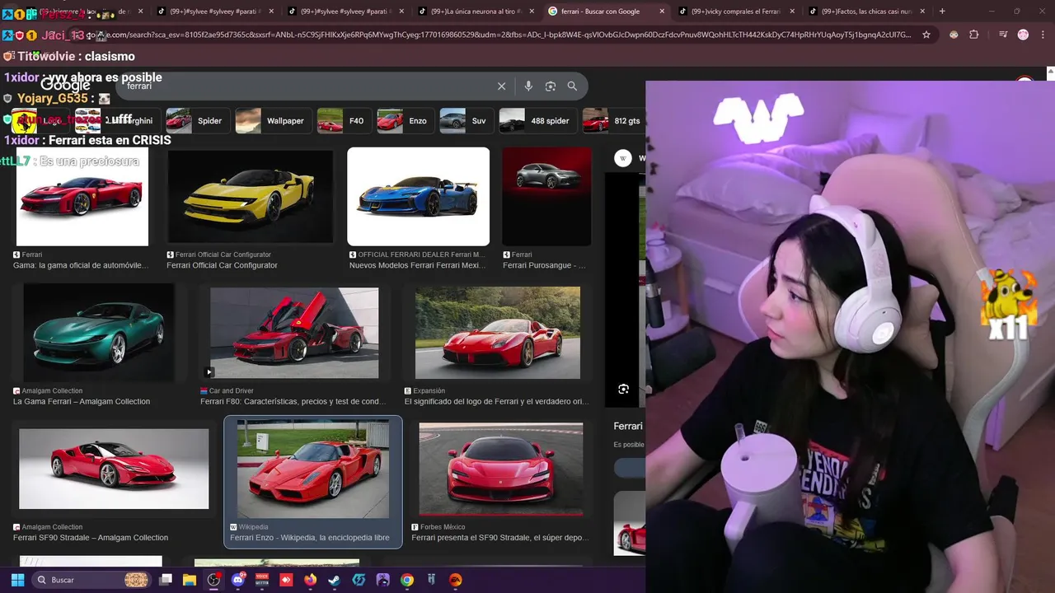The width and height of the screenshot is (1055, 593).
Task: Open a new browser tab
Action: pos(942,12)
